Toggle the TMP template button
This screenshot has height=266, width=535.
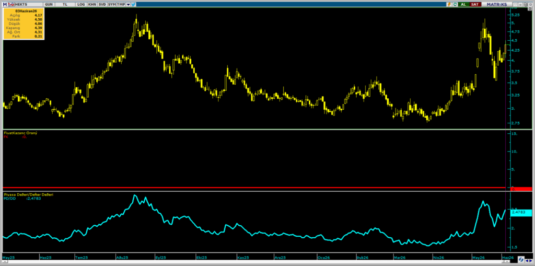click(121, 4)
